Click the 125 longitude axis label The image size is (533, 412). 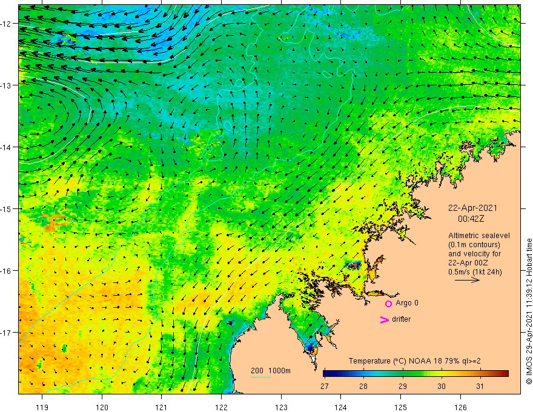click(401, 407)
